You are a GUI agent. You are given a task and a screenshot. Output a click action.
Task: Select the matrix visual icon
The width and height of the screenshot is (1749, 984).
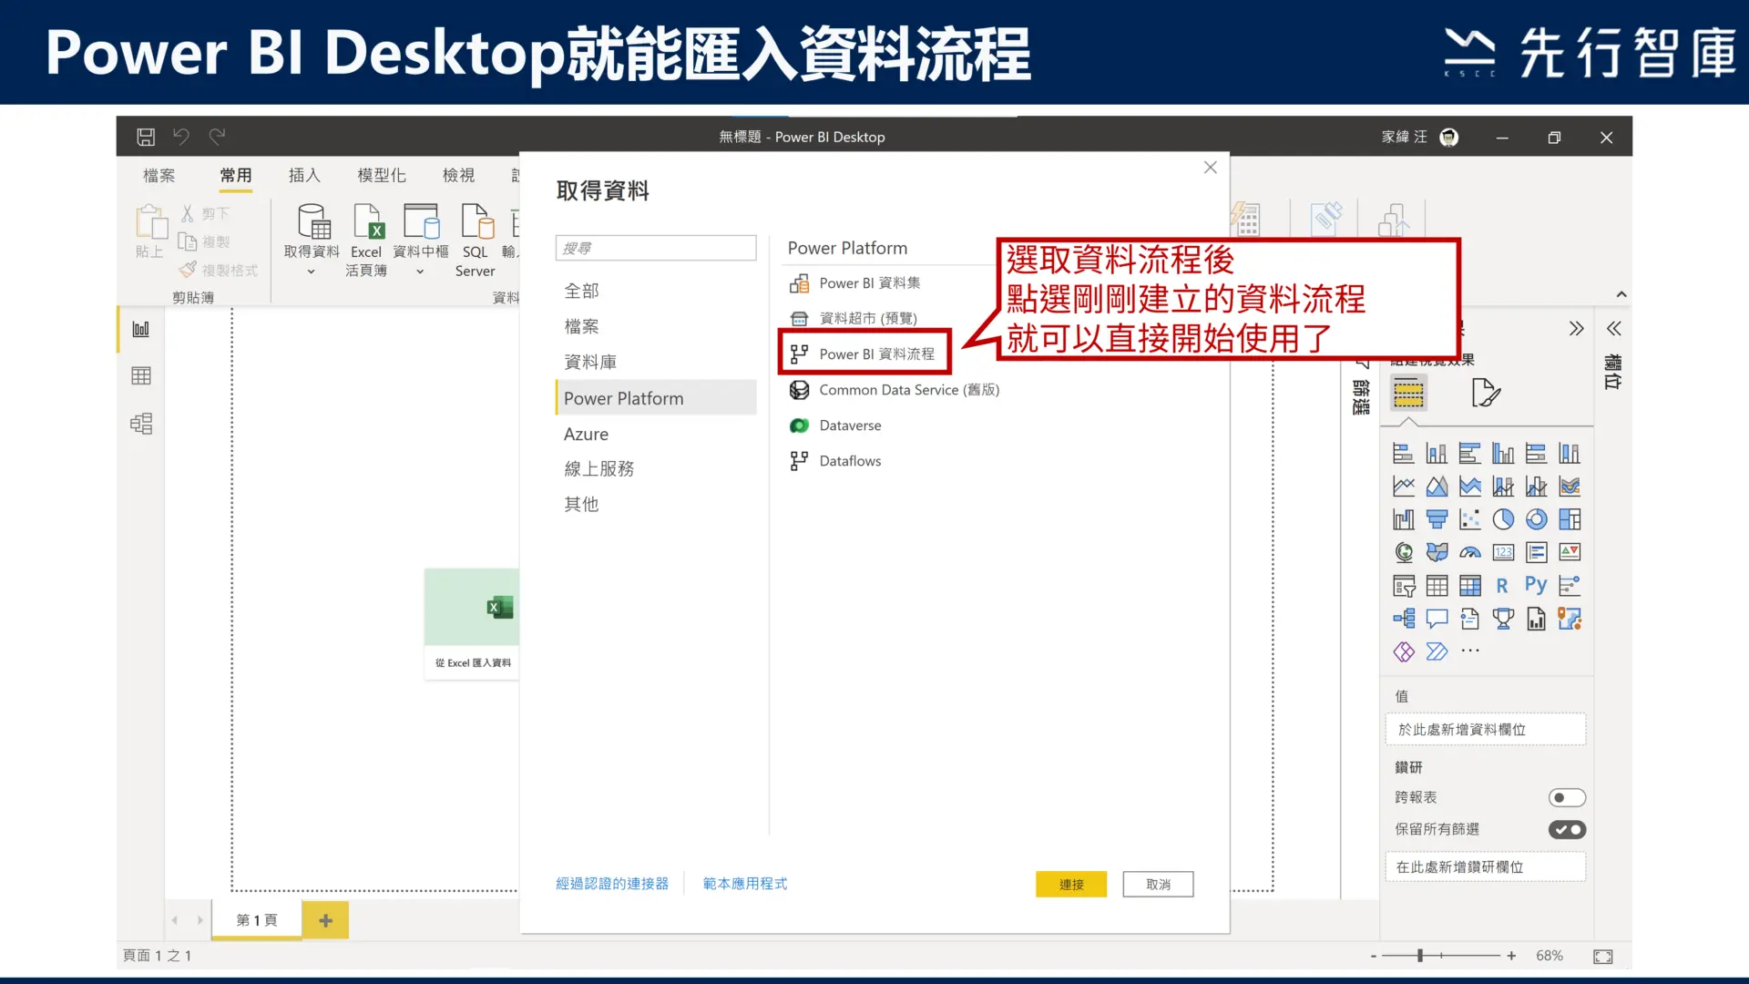[x=1470, y=586]
